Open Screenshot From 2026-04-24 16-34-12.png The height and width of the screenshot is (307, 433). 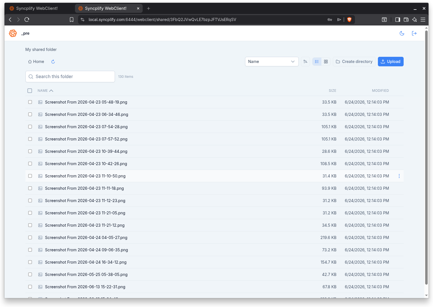coord(86,262)
